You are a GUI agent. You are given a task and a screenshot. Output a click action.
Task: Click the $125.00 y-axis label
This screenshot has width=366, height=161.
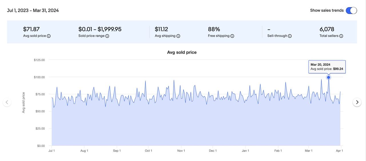[x=39, y=60]
